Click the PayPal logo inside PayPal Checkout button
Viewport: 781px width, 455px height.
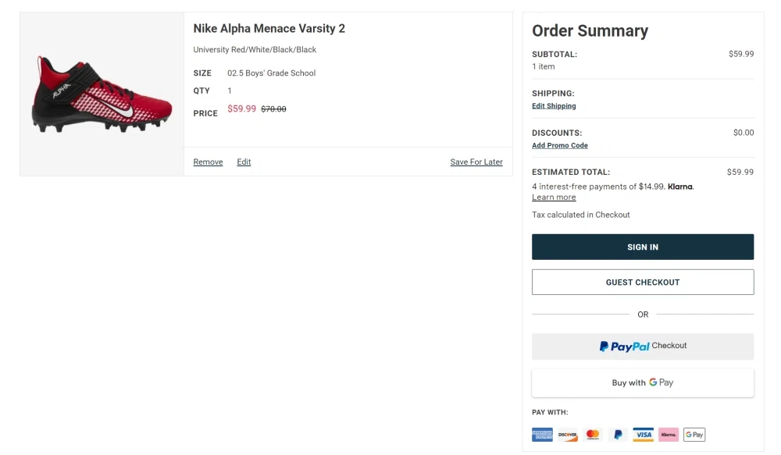coord(622,346)
